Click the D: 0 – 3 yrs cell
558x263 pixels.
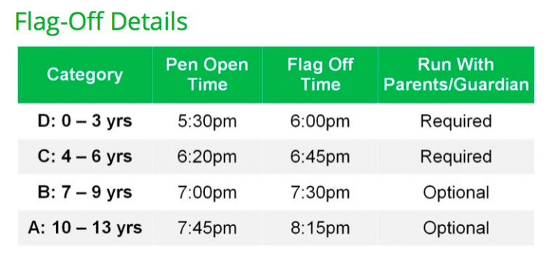85,121
